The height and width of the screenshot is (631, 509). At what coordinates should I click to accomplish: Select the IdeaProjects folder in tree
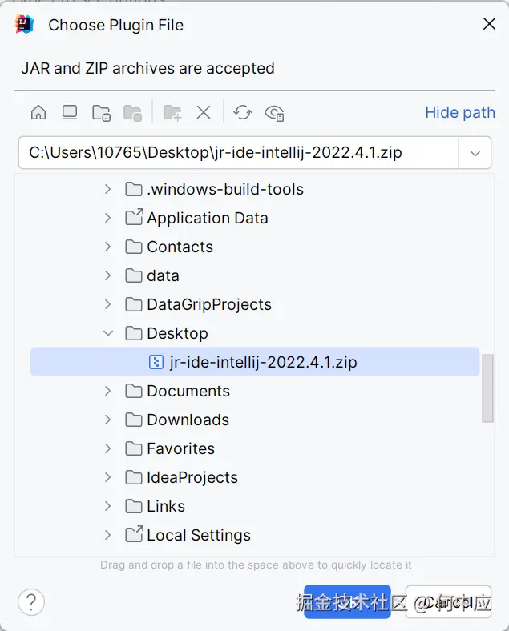click(x=192, y=477)
